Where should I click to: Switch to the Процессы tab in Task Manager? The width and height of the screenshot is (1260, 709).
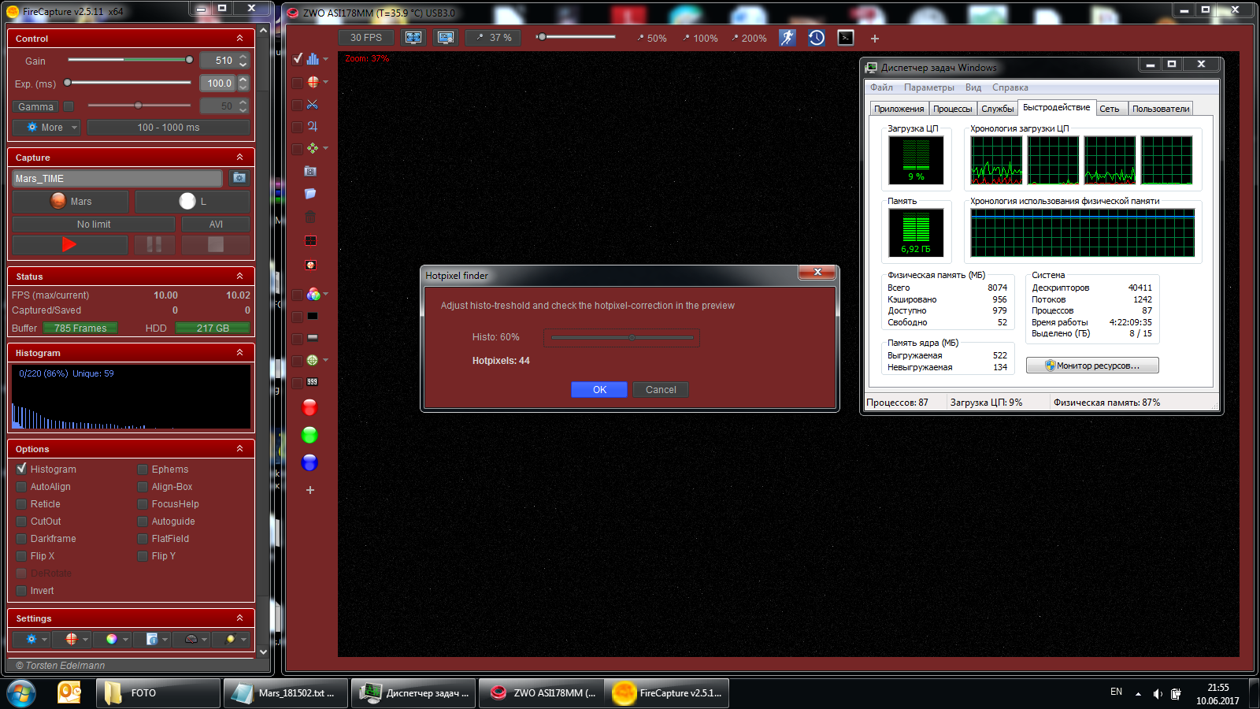click(x=952, y=109)
